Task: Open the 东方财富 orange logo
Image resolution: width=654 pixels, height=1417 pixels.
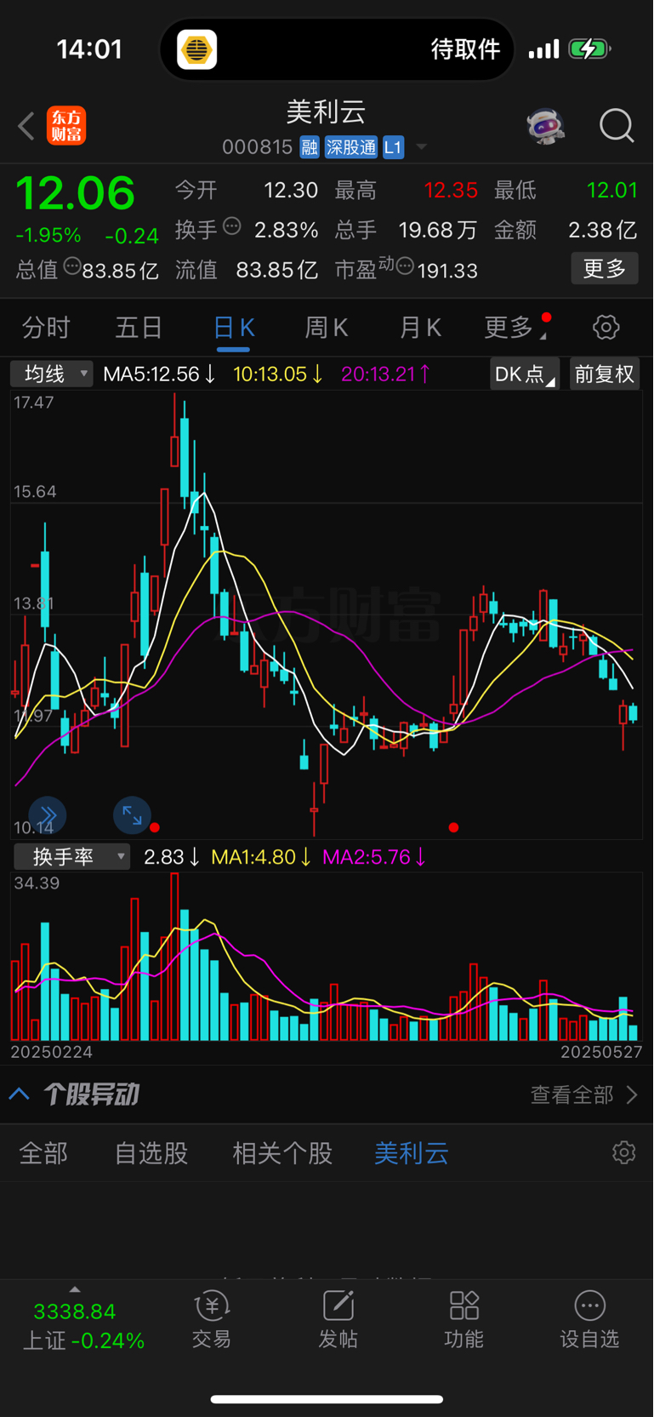Action: [66, 126]
